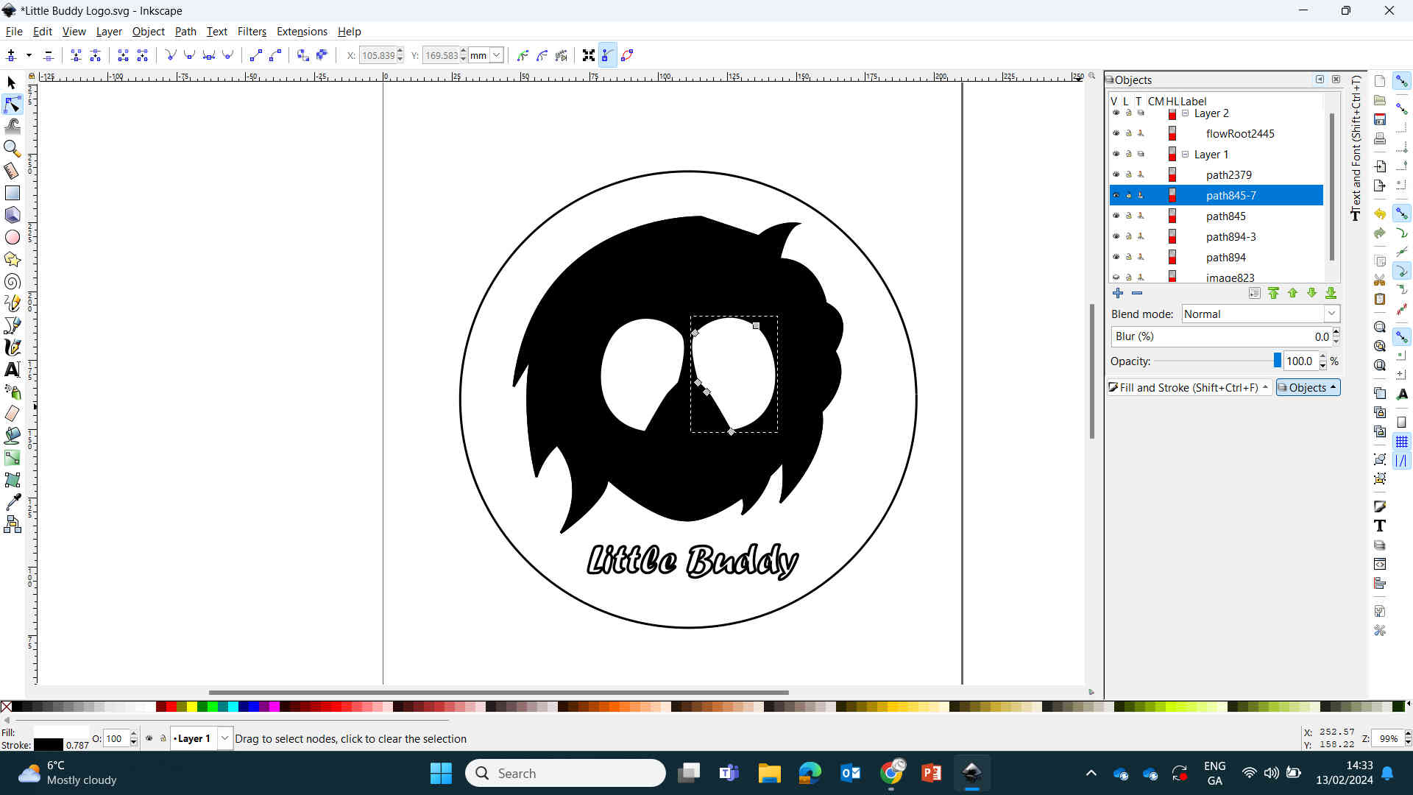
Task: Select path845-7 row in Objects
Action: pos(1216,195)
